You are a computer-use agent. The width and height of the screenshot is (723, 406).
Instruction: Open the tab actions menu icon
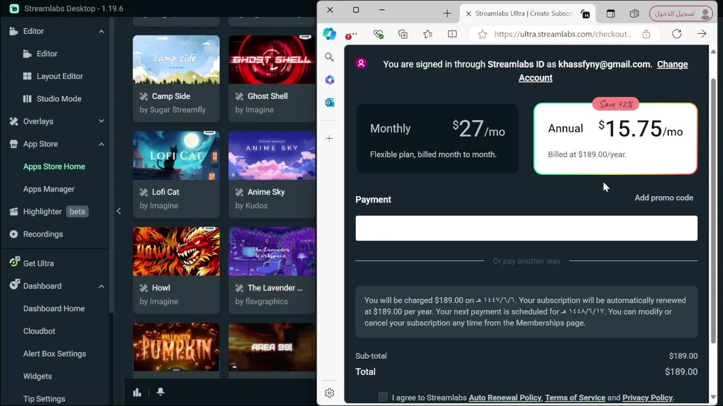611,13
